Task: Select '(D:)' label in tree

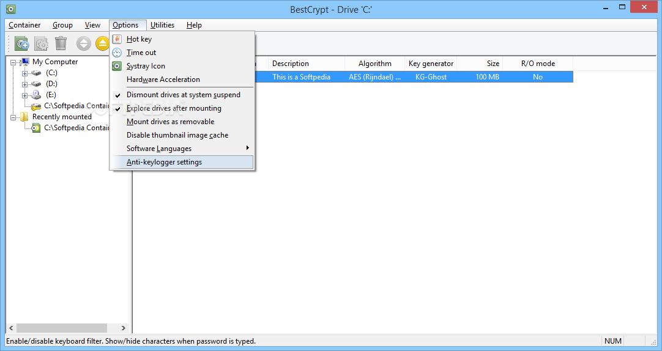Action: pyautogui.click(x=51, y=84)
